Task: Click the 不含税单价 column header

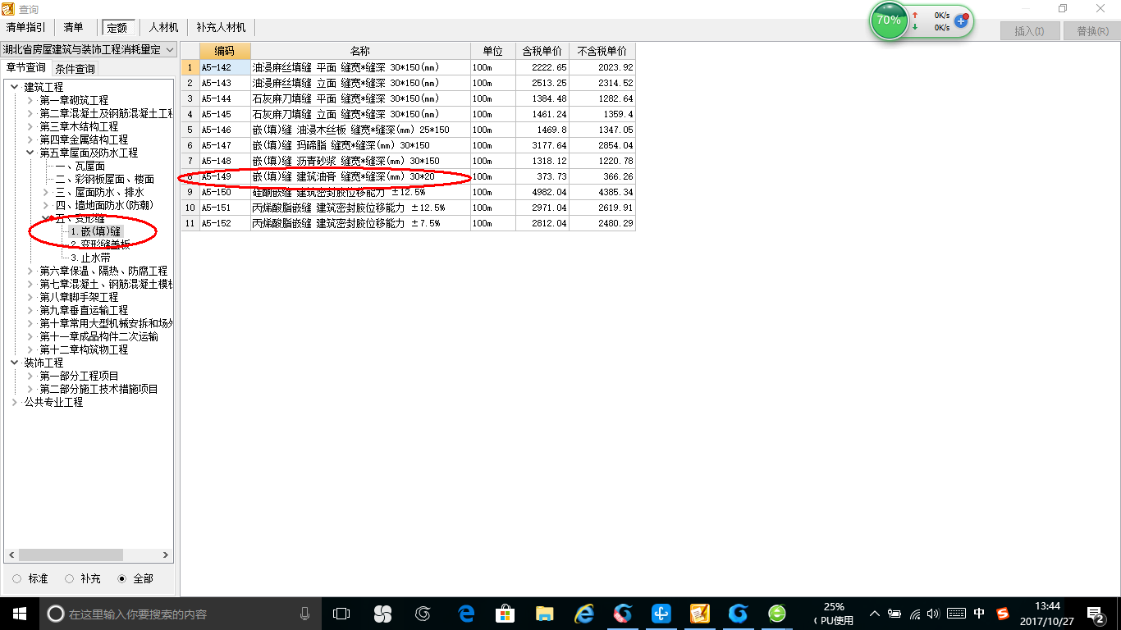Action: click(x=602, y=51)
